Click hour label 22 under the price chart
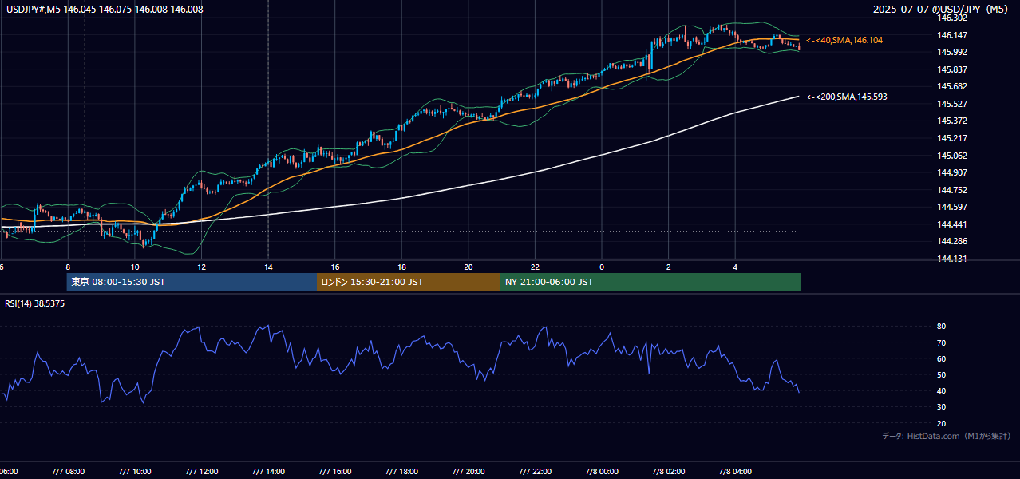Viewport: 1020px width, 479px height. click(x=536, y=267)
